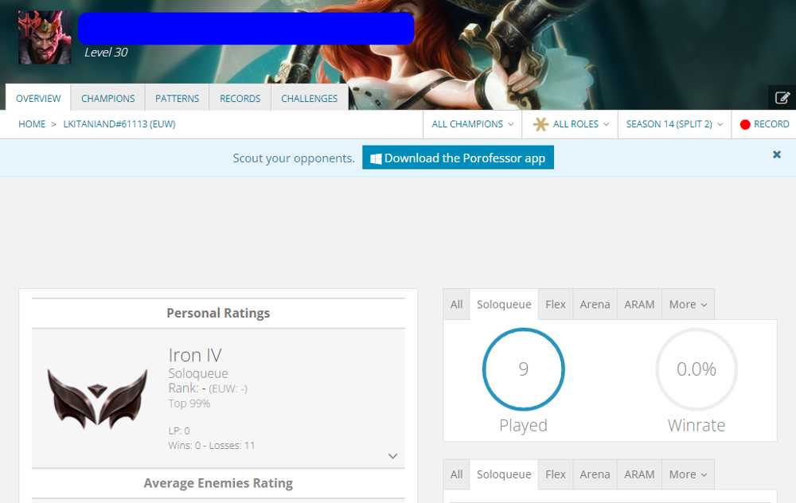The height and width of the screenshot is (503, 796).
Task: Select ARAM tab in upper stats panel
Action: coord(639,305)
